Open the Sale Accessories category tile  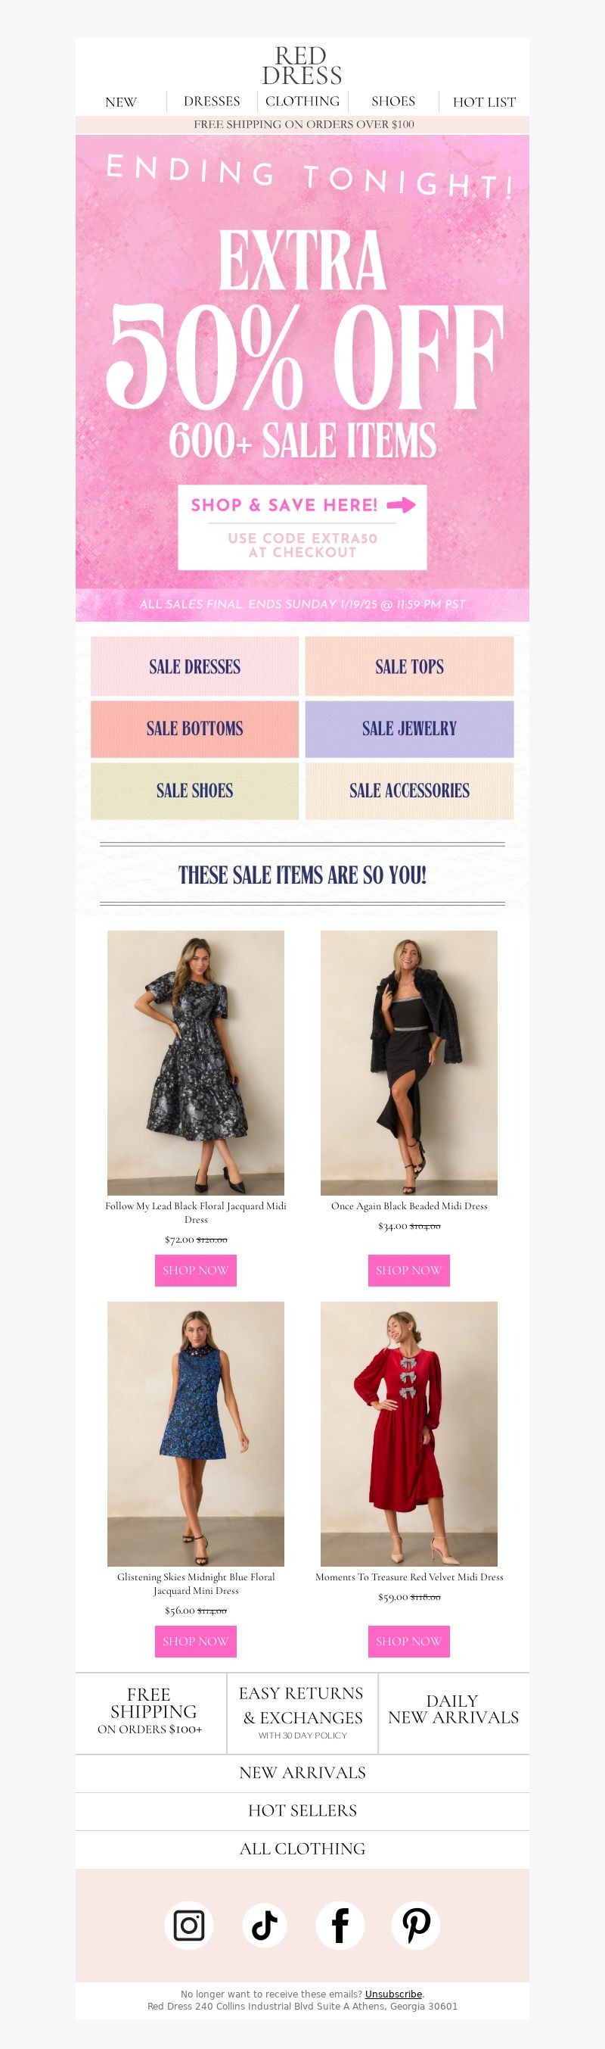(410, 791)
